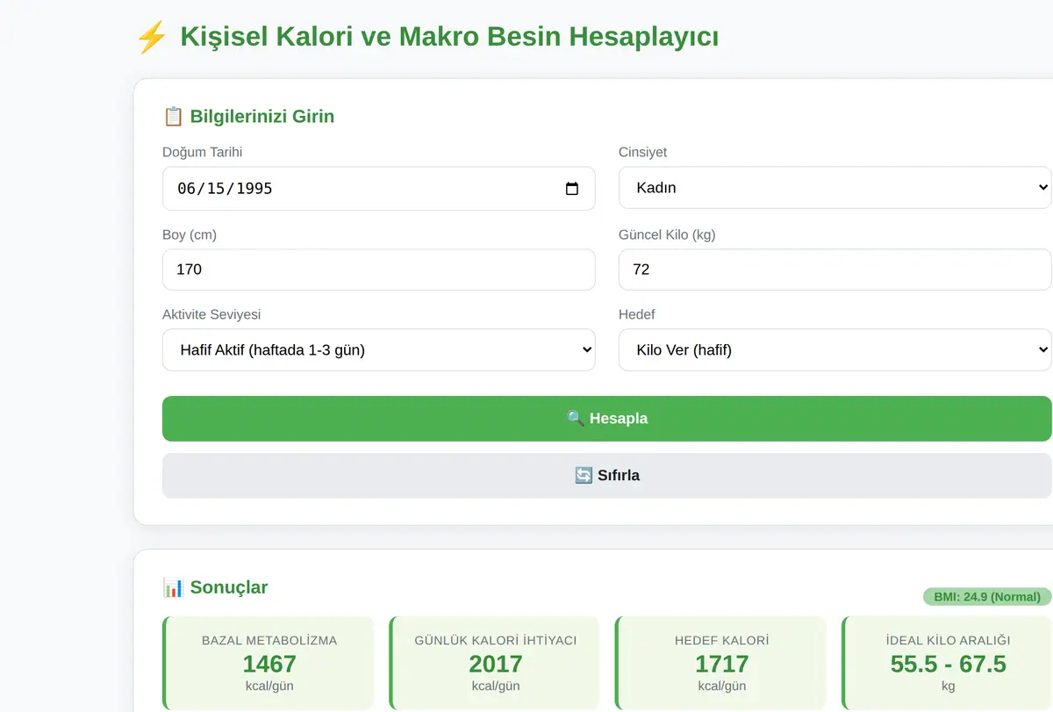Select the İdeal Kilo Aralığı 55.5 - 67.5 value
Screen dimensions: 1053x712
point(949,664)
